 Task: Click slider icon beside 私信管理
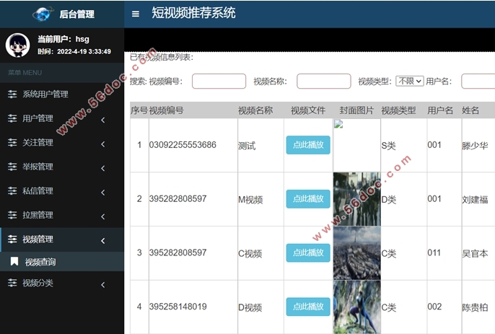12,191
